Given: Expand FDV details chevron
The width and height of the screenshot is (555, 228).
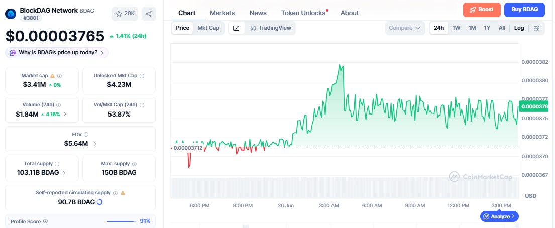Looking at the screenshot, I should point(95,144).
